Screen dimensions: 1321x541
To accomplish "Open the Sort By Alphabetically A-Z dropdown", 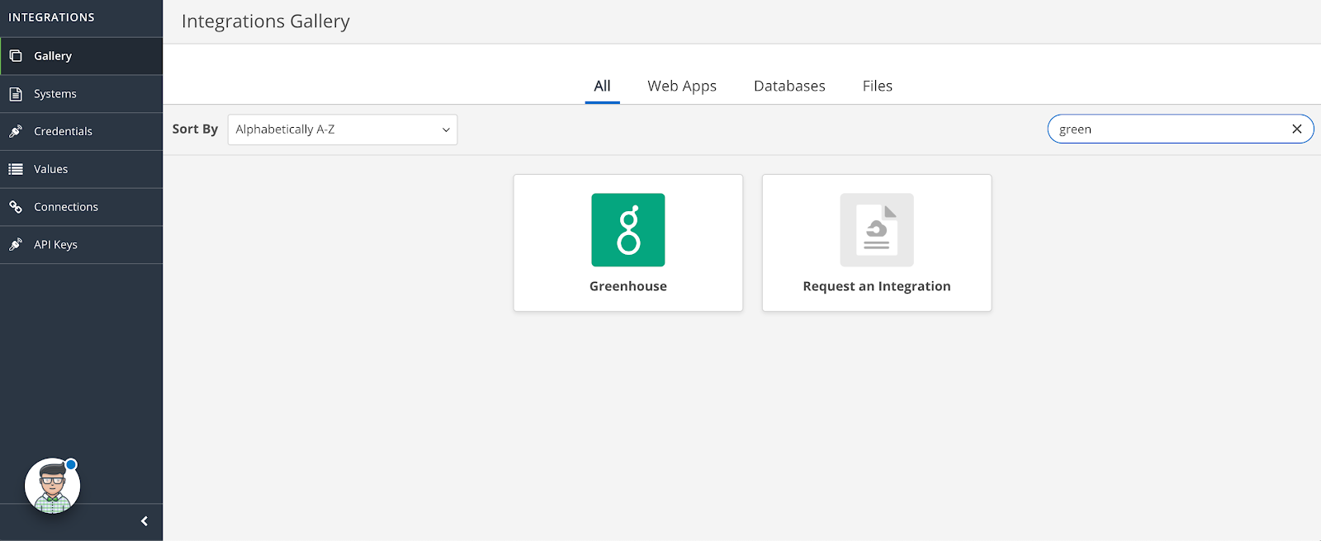I will (343, 129).
